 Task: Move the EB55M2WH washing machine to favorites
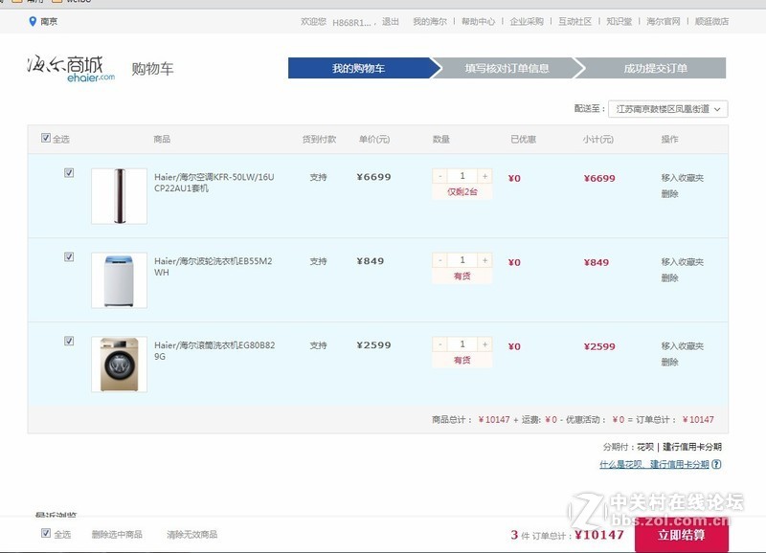coord(683,262)
